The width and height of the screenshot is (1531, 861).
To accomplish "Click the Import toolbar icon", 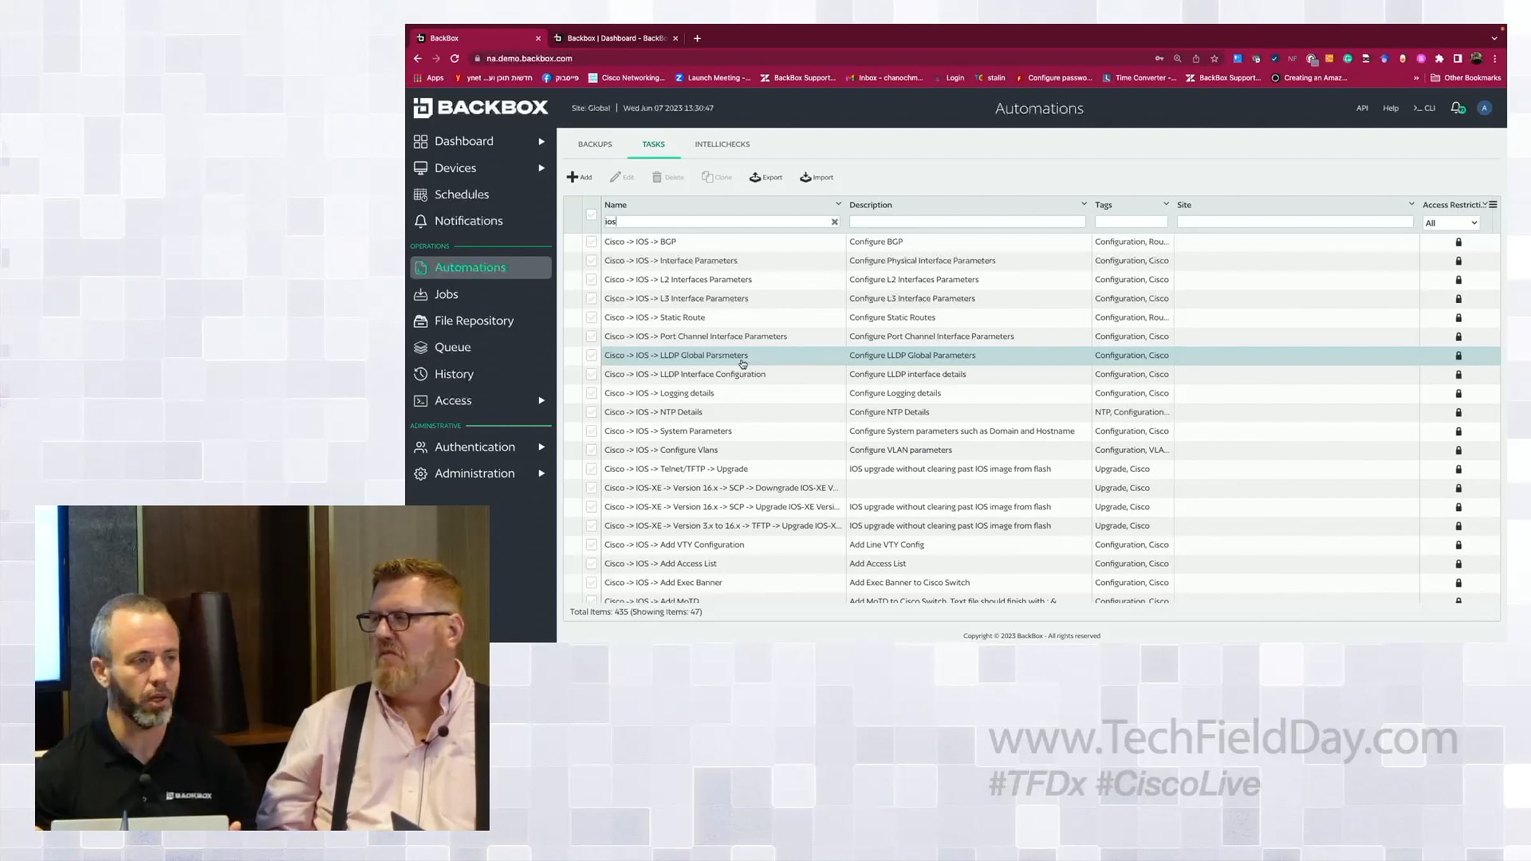I will [806, 177].
